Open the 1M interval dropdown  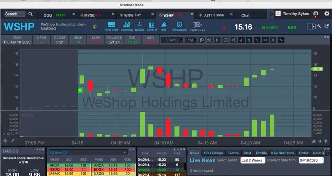pos(191,40)
